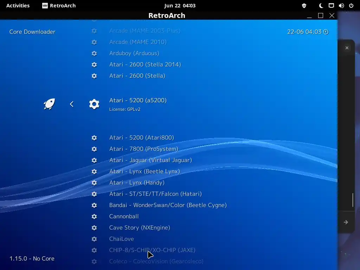The image size is (360, 270).
Task: Click the right arrow on the side panel
Action: (x=346, y=222)
